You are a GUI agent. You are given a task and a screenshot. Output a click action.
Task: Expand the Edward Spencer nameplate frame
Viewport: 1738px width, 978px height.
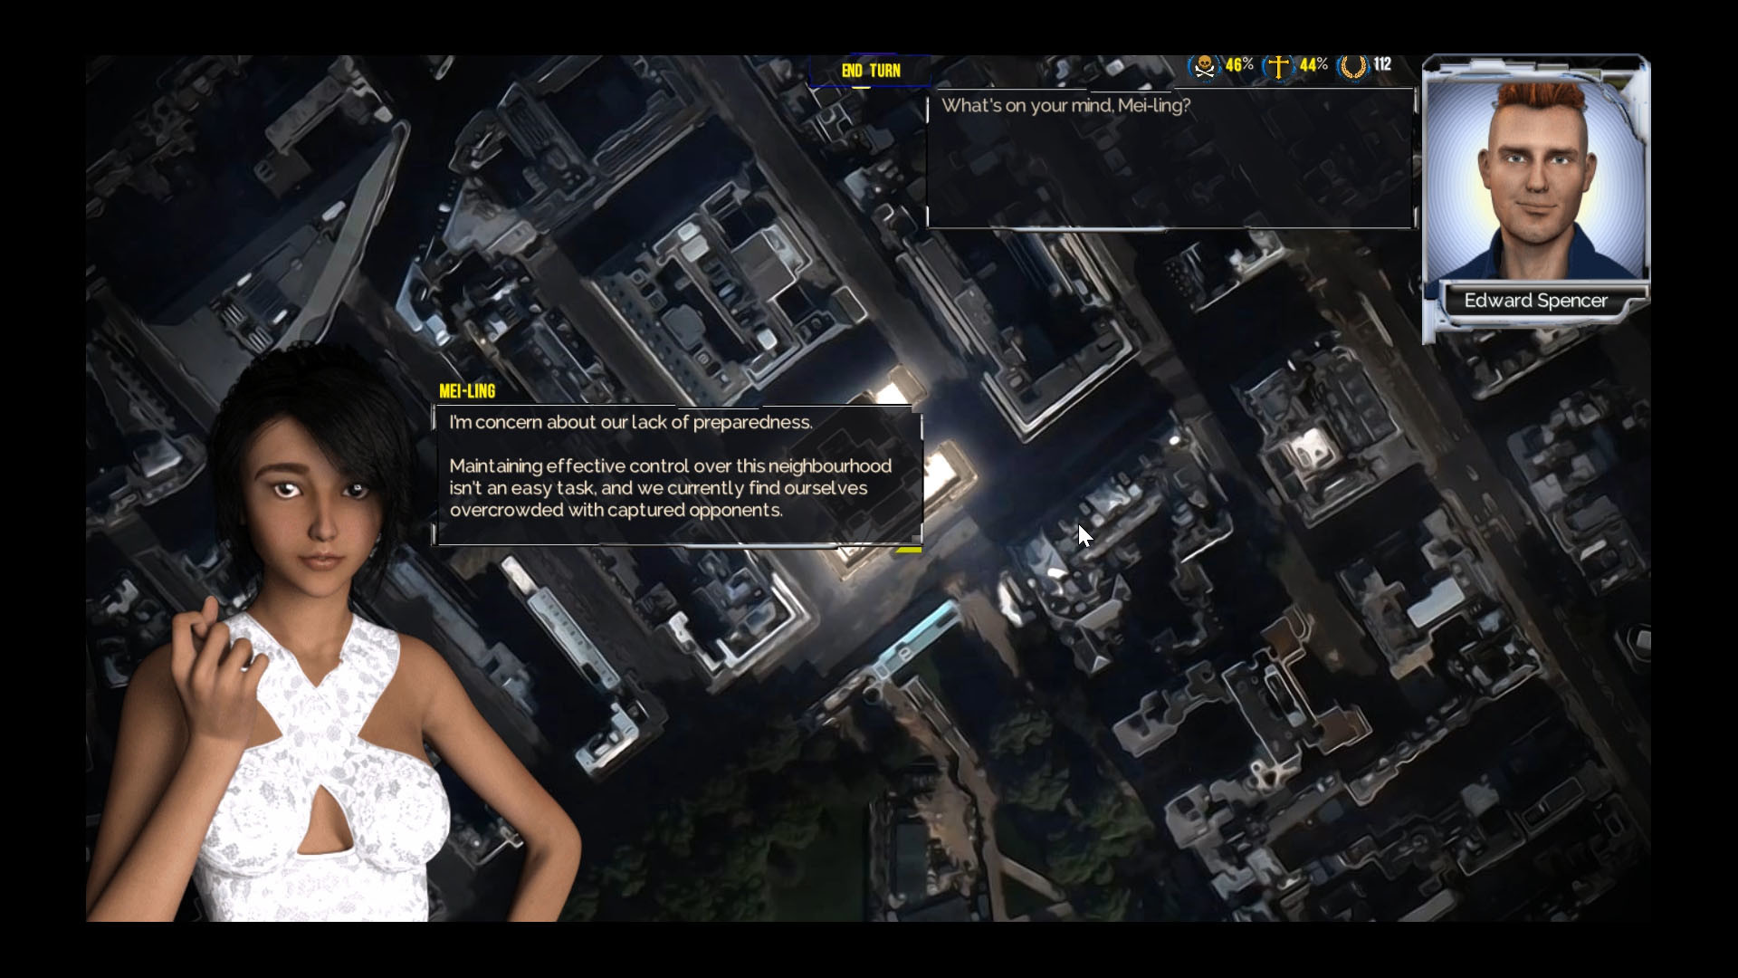[x=1536, y=301]
